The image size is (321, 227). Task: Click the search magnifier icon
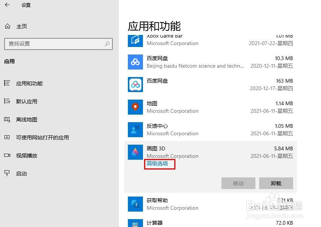pos(107,44)
